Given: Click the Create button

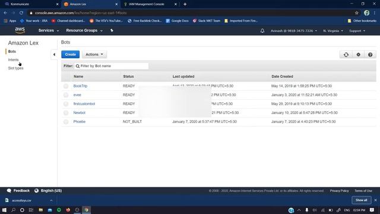Looking at the screenshot, I should 70,54.
